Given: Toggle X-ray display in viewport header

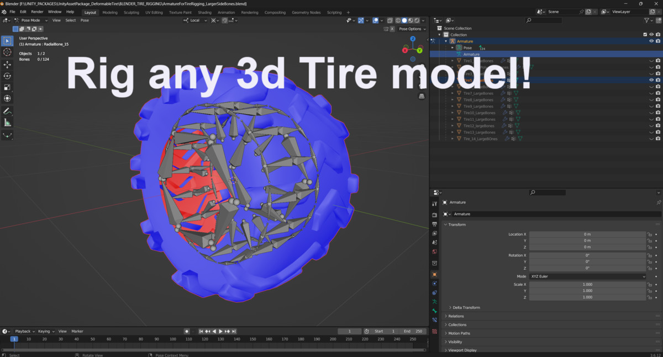Looking at the screenshot, I should tap(390, 20).
